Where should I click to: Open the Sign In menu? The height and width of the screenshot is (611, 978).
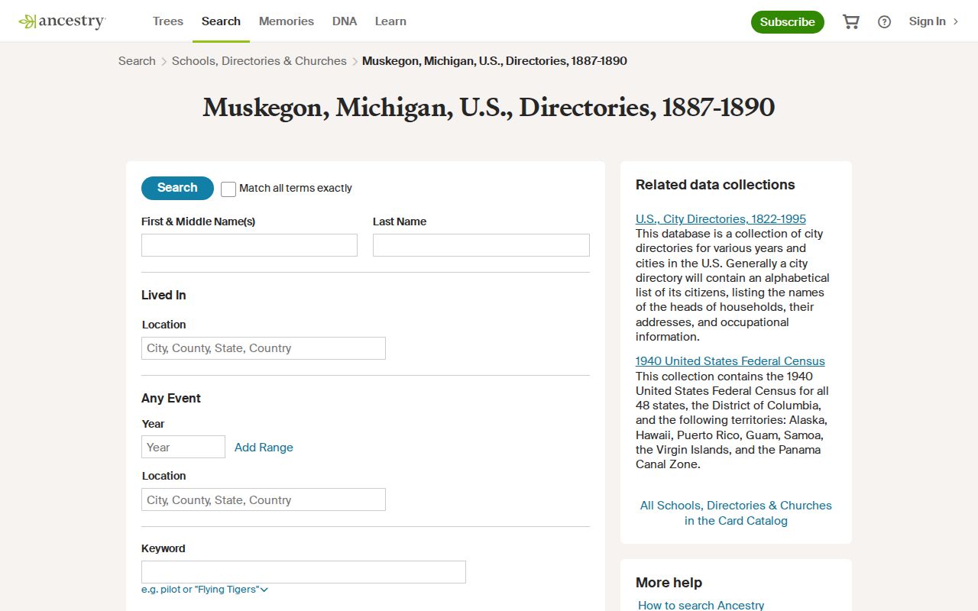point(933,21)
